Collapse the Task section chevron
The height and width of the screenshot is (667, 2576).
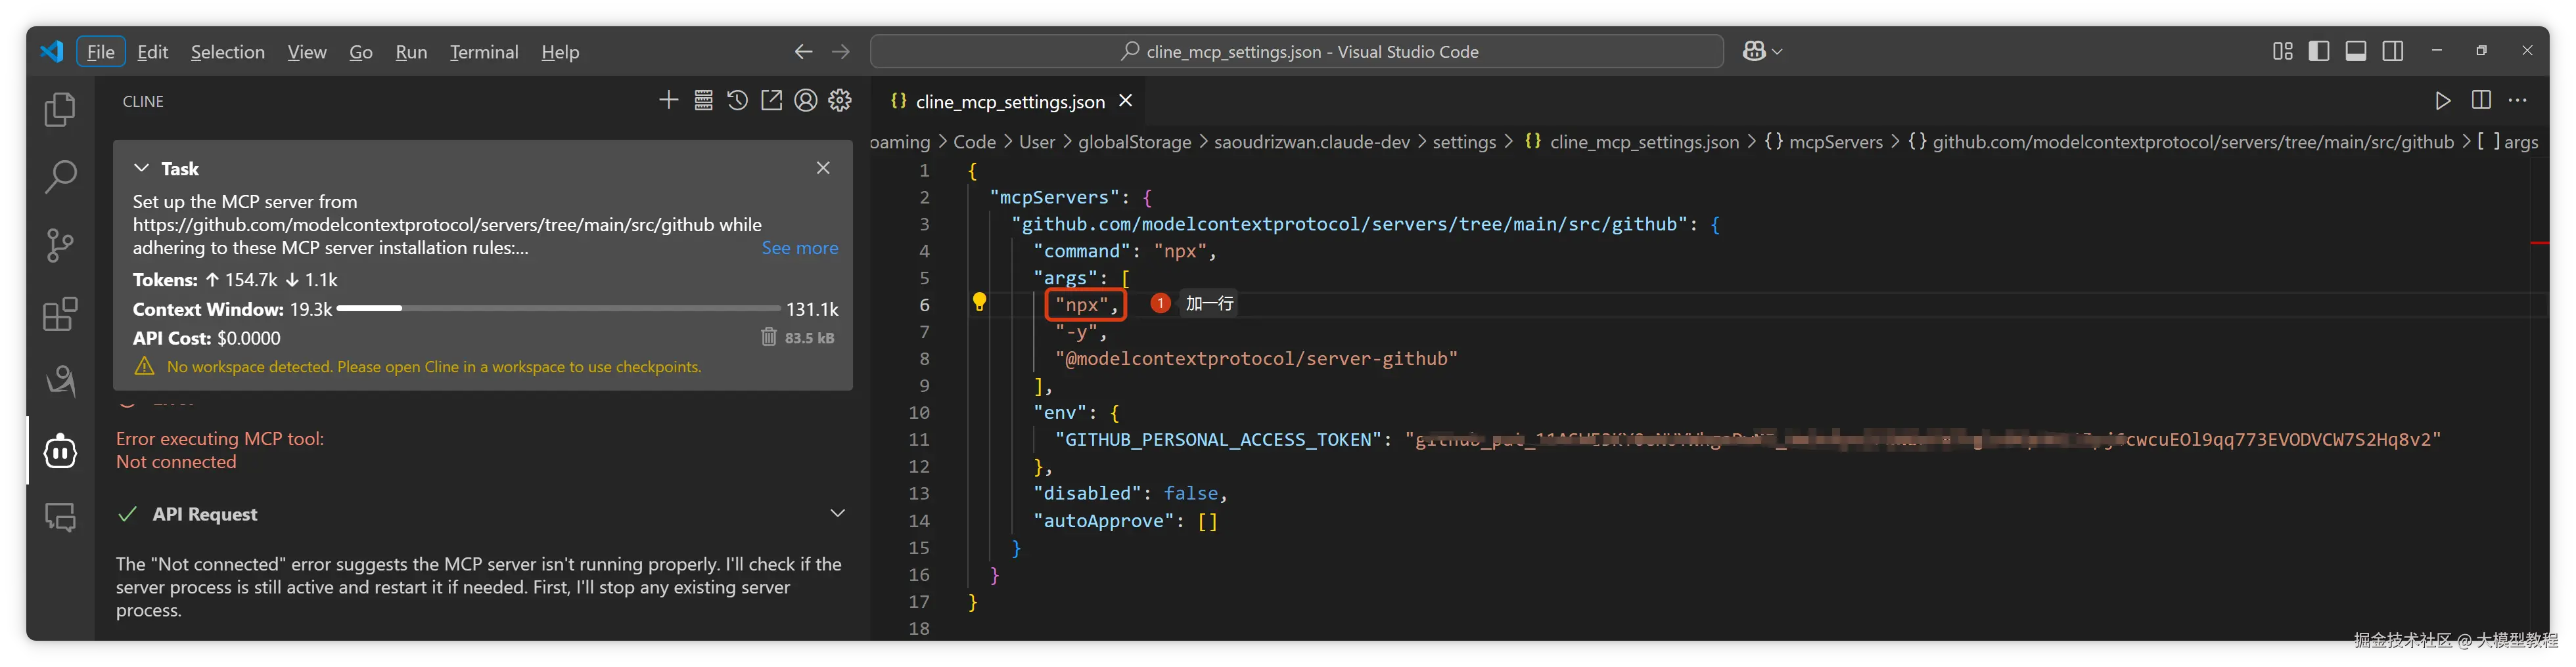coord(142,169)
